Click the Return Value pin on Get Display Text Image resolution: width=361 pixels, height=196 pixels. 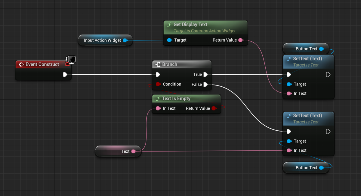coord(241,40)
